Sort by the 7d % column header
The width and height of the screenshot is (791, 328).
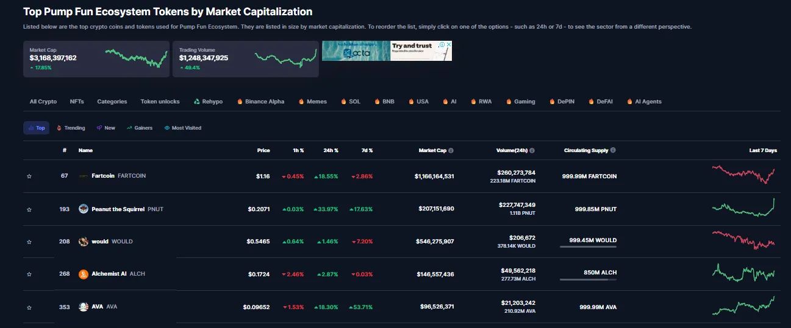coord(366,150)
